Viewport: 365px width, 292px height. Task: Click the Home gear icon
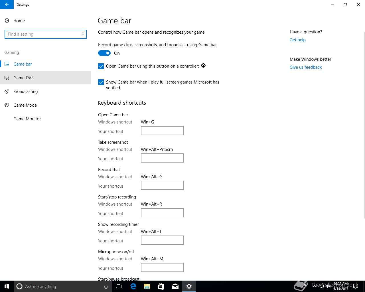(7, 21)
